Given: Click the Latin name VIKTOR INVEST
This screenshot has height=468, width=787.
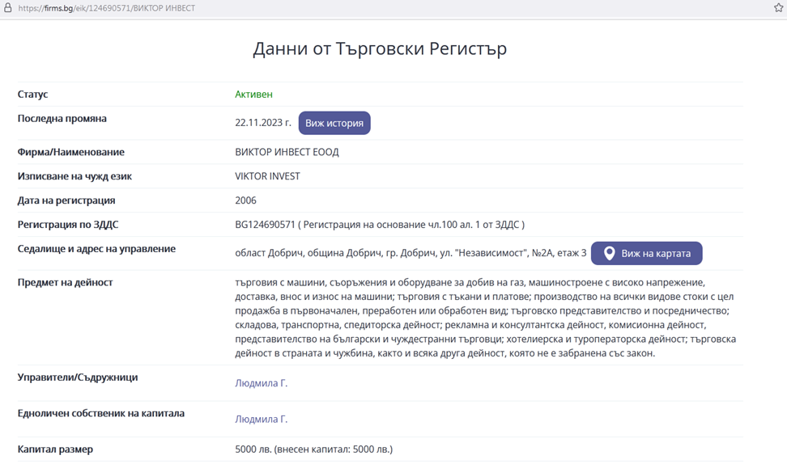Looking at the screenshot, I should 267,176.
